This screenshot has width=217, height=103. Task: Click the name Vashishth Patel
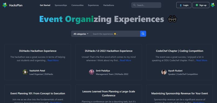[37, 71]
